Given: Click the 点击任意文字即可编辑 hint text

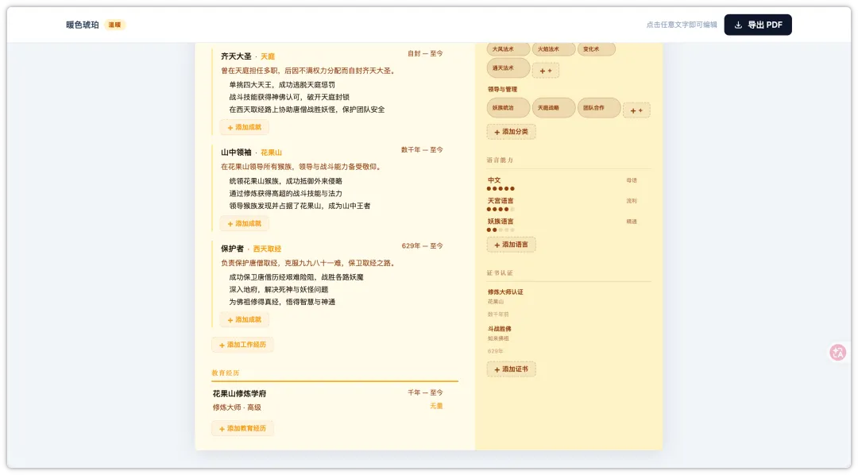Looking at the screenshot, I should (682, 25).
